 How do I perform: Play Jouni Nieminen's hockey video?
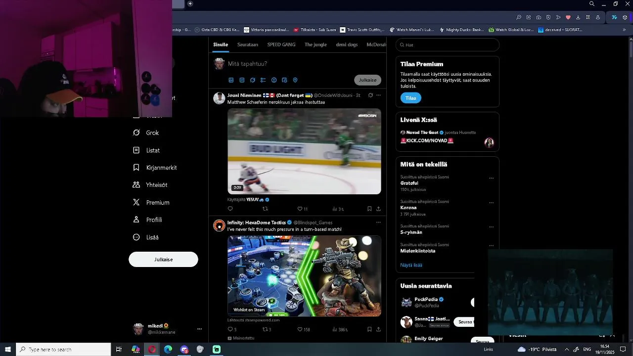(304, 151)
